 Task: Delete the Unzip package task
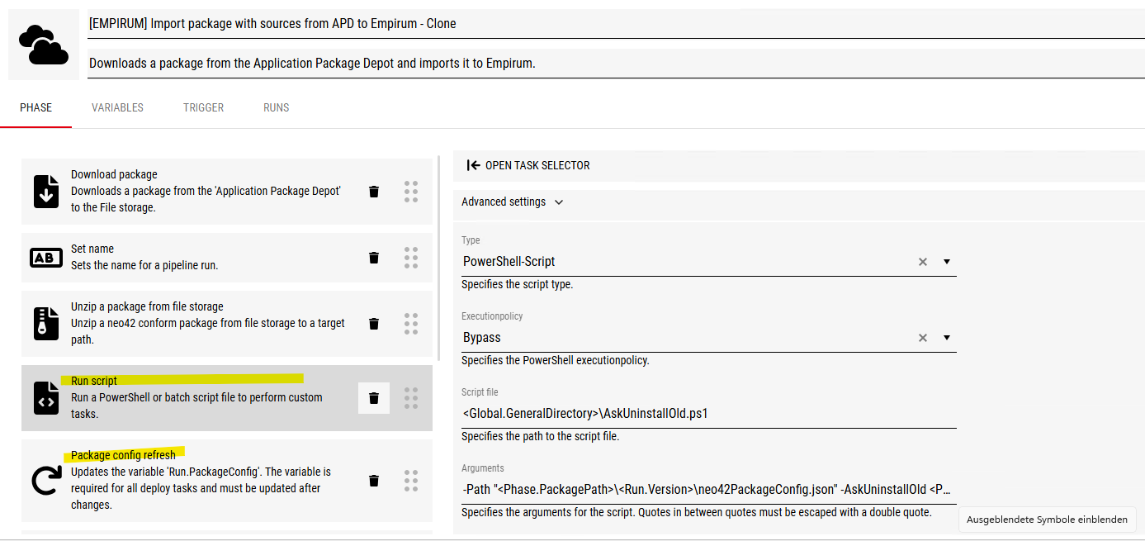click(x=374, y=324)
